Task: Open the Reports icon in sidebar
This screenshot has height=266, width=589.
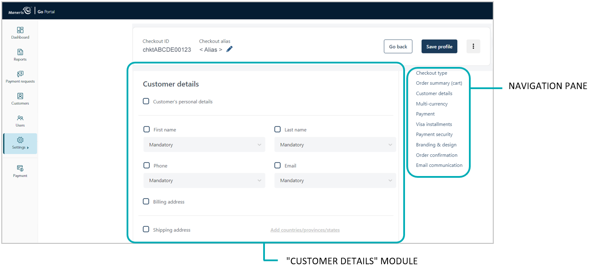Action: click(x=20, y=52)
